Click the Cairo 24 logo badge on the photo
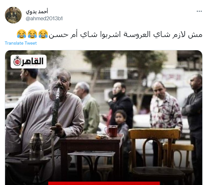208x185 pixels. (x=29, y=62)
